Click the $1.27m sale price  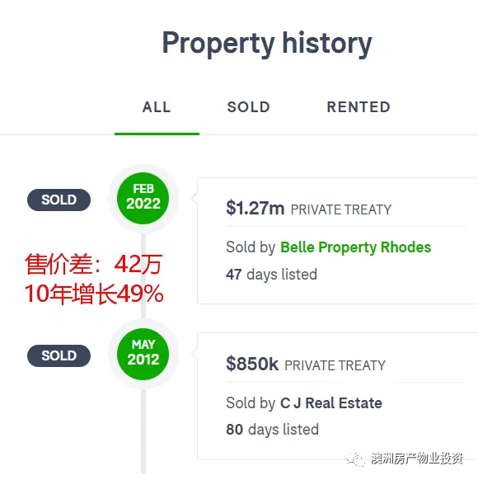[x=255, y=208]
